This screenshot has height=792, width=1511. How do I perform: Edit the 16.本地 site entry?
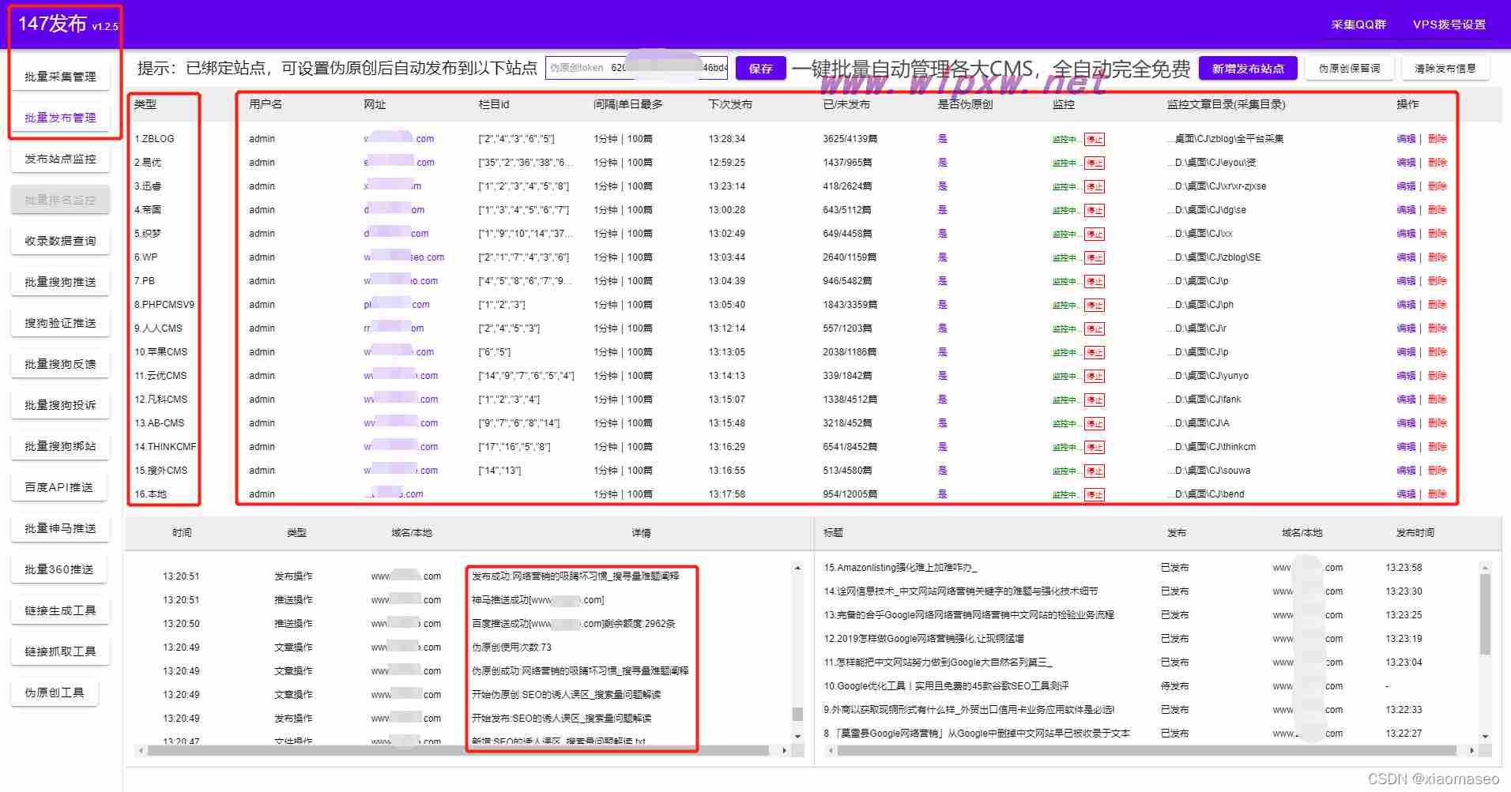pos(1406,494)
